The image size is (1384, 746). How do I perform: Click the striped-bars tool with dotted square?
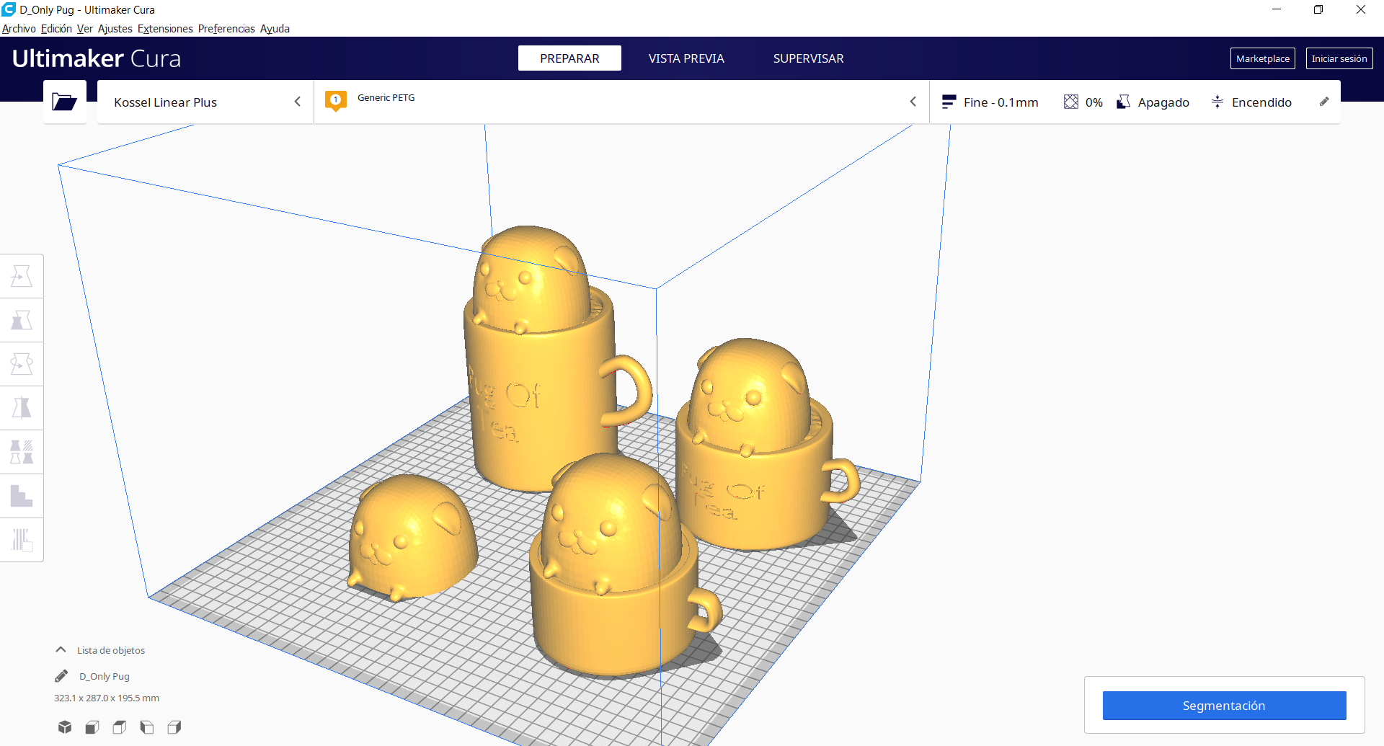pos(22,540)
